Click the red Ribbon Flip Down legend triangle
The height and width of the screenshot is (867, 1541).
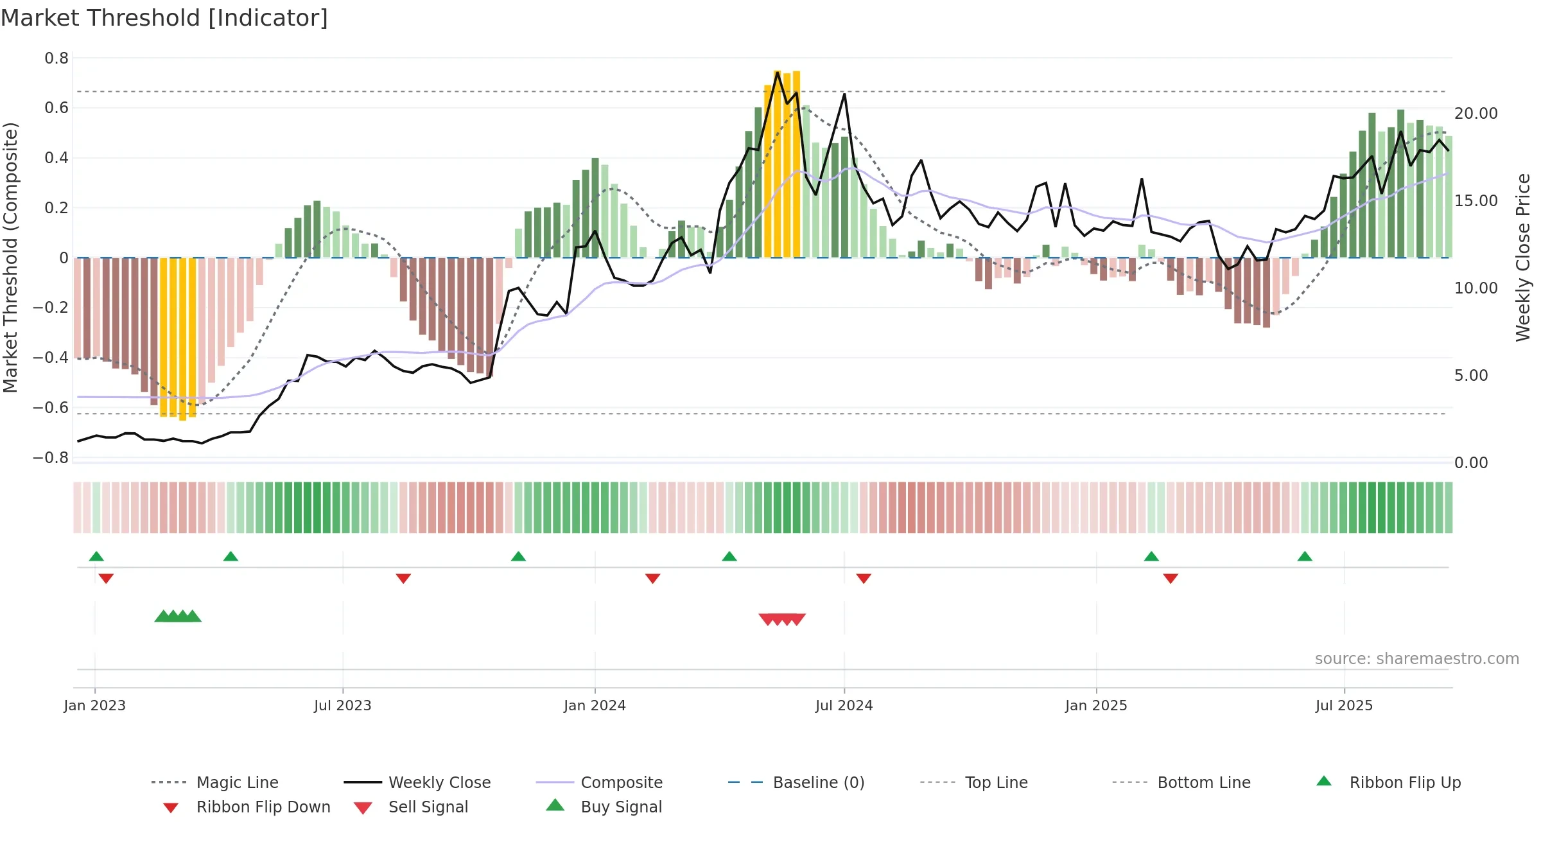171,808
